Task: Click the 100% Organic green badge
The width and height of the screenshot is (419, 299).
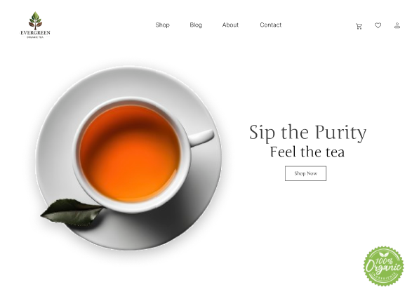Action: 383,266
